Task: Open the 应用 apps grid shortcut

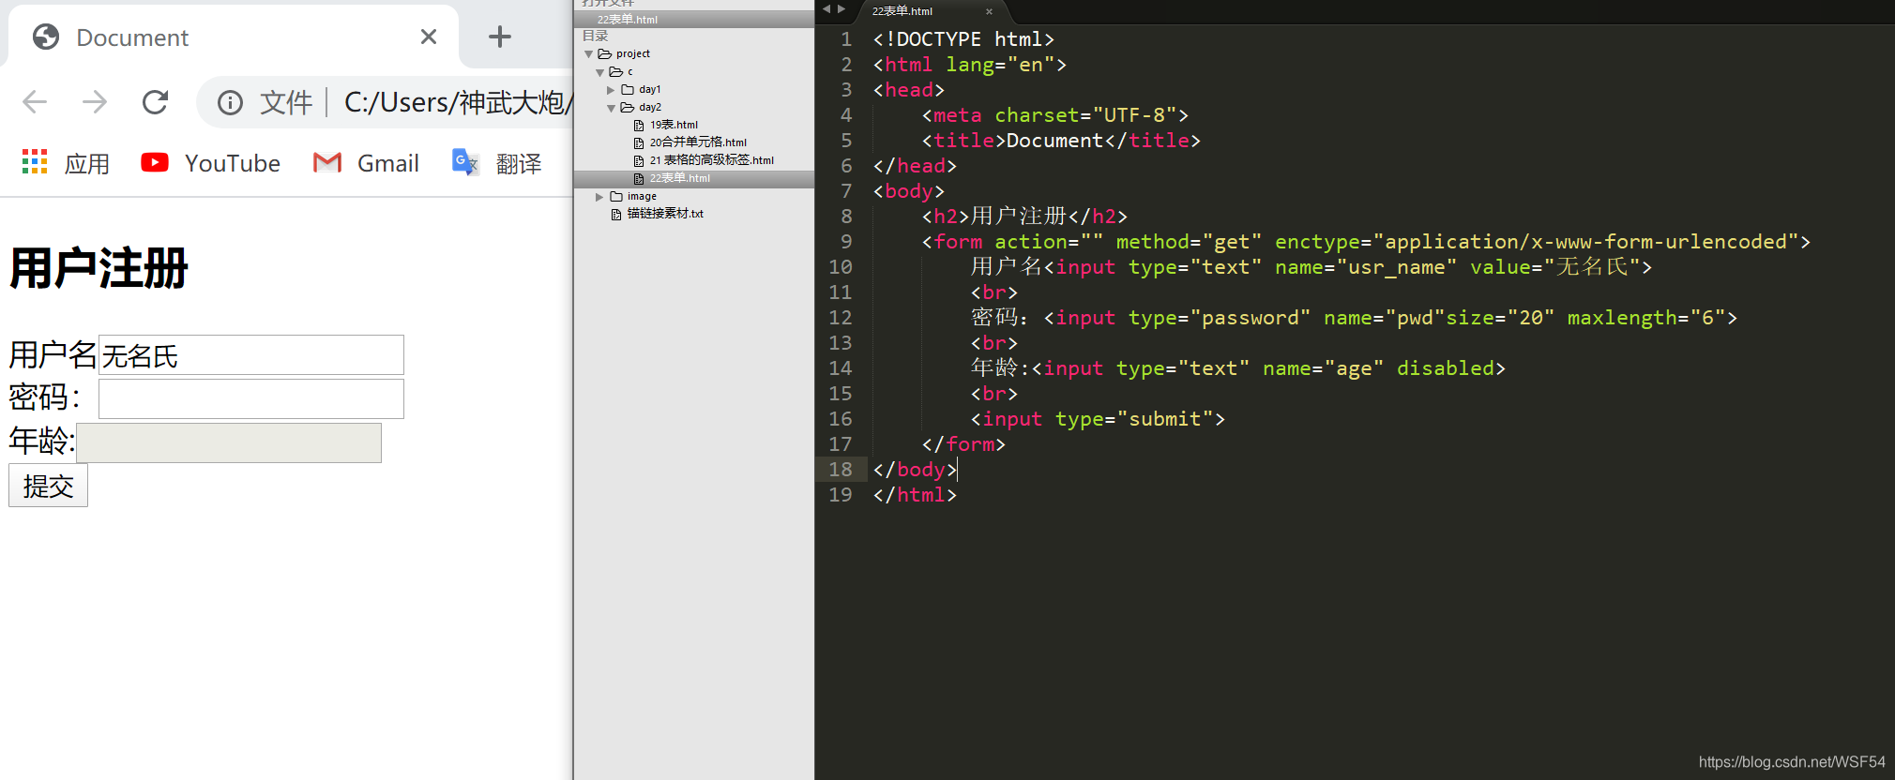Action: click(66, 163)
